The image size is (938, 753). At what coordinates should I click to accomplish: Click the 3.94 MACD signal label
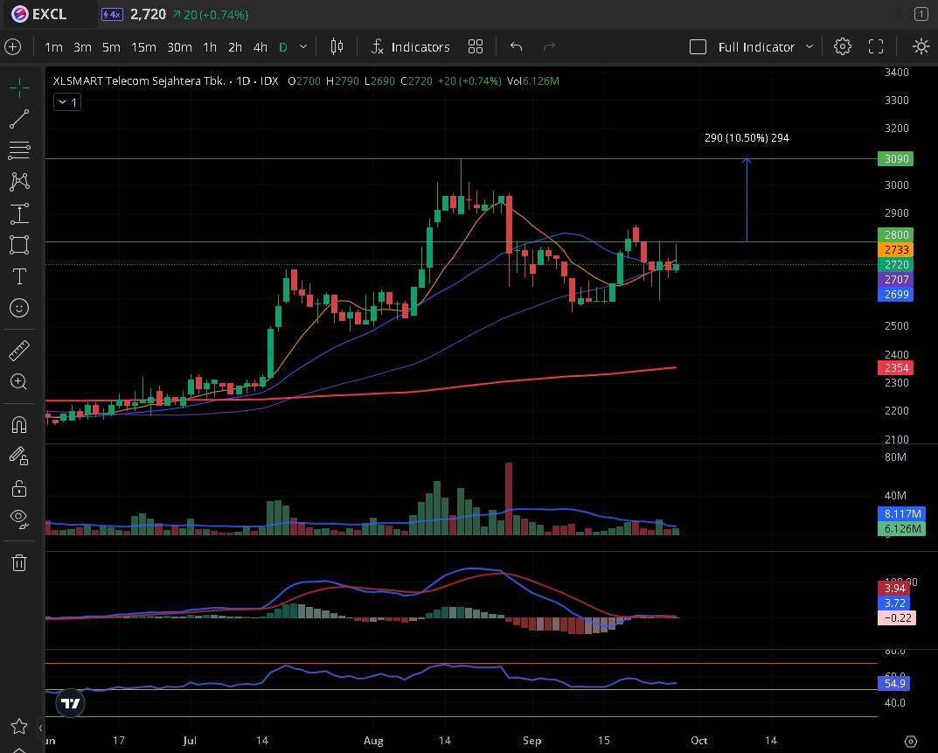point(895,588)
